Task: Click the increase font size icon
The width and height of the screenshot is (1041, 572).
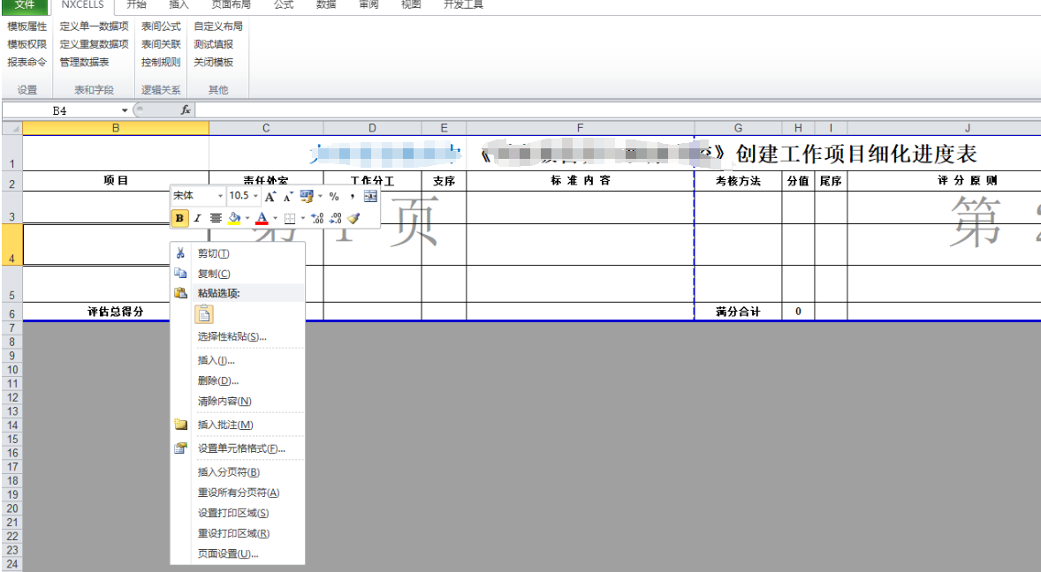Action: tap(271, 196)
